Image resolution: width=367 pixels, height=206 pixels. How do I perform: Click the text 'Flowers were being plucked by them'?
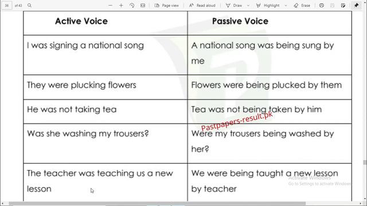pos(266,85)
